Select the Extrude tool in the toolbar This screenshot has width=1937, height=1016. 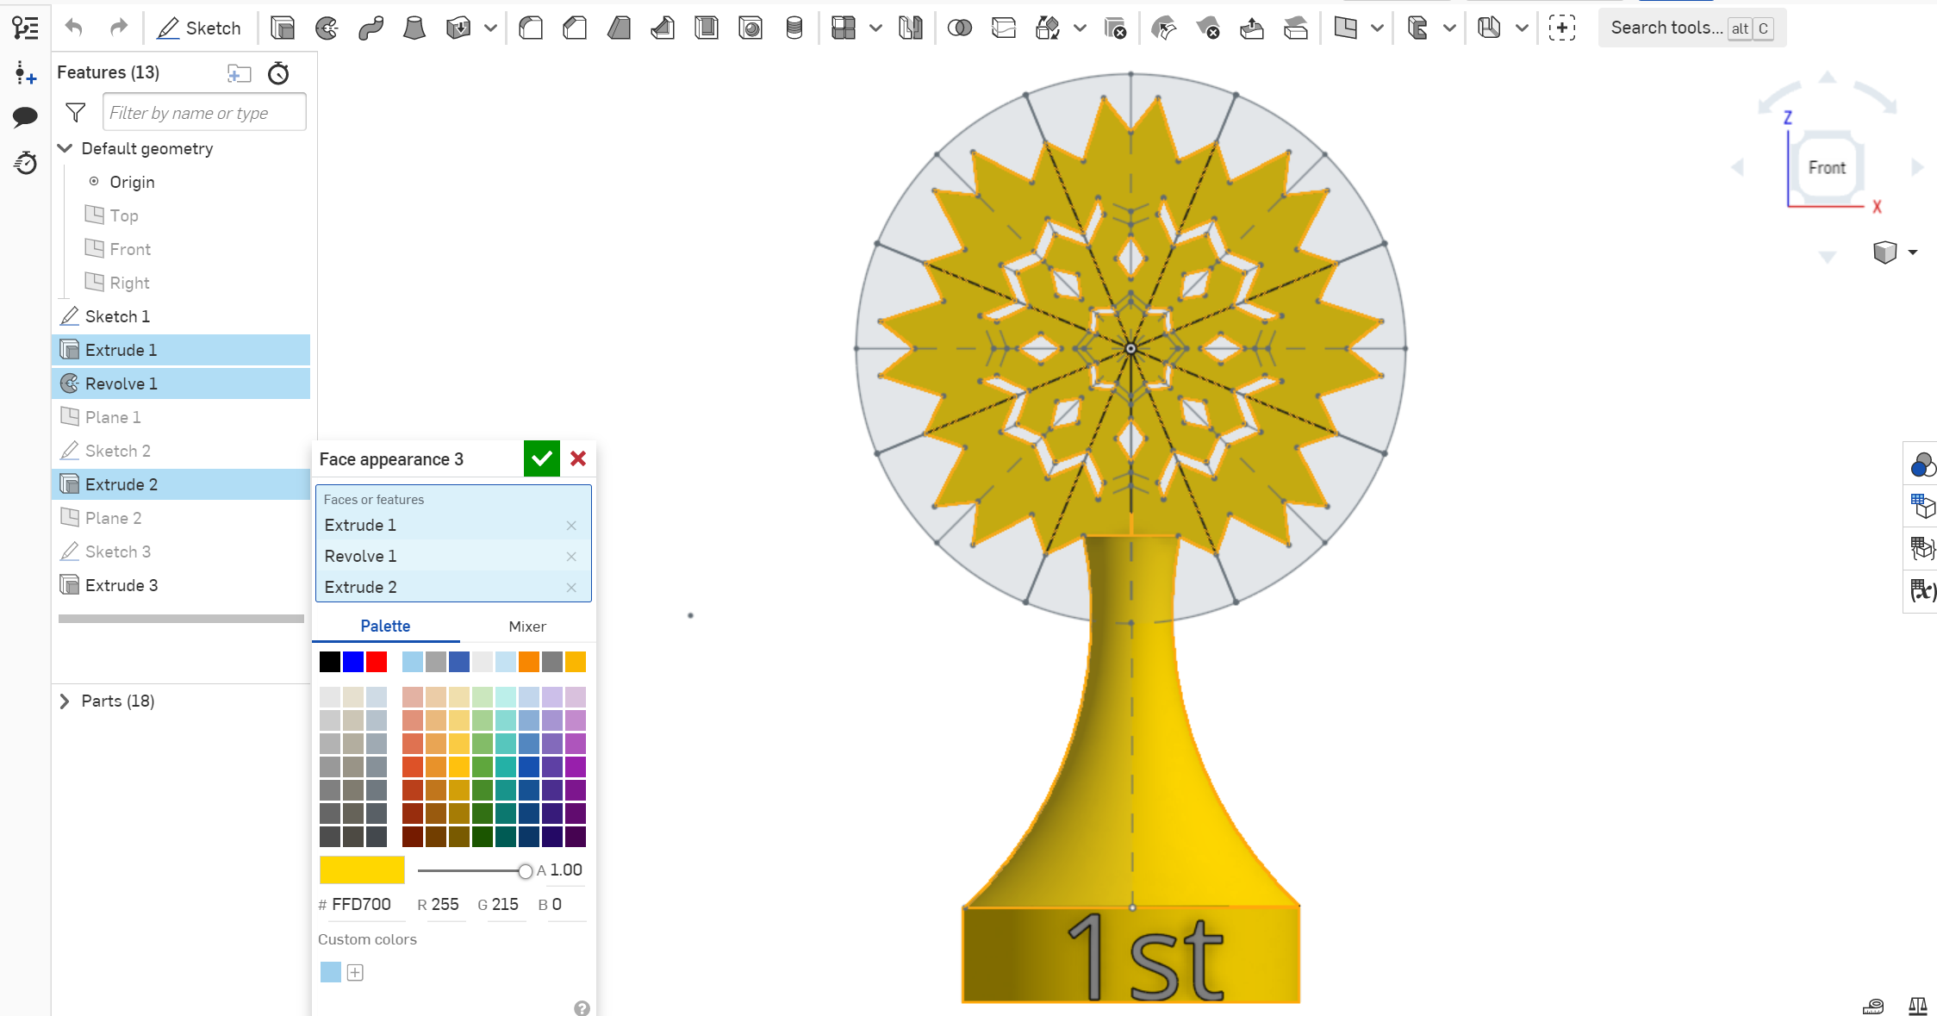(283, 28)
